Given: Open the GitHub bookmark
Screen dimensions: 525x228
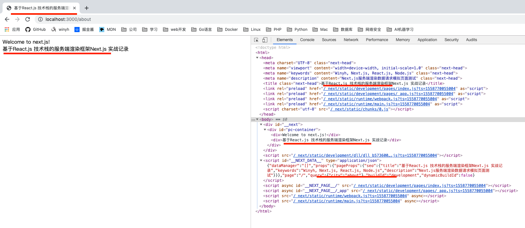Looking at the screenshot, I should 35,29.
